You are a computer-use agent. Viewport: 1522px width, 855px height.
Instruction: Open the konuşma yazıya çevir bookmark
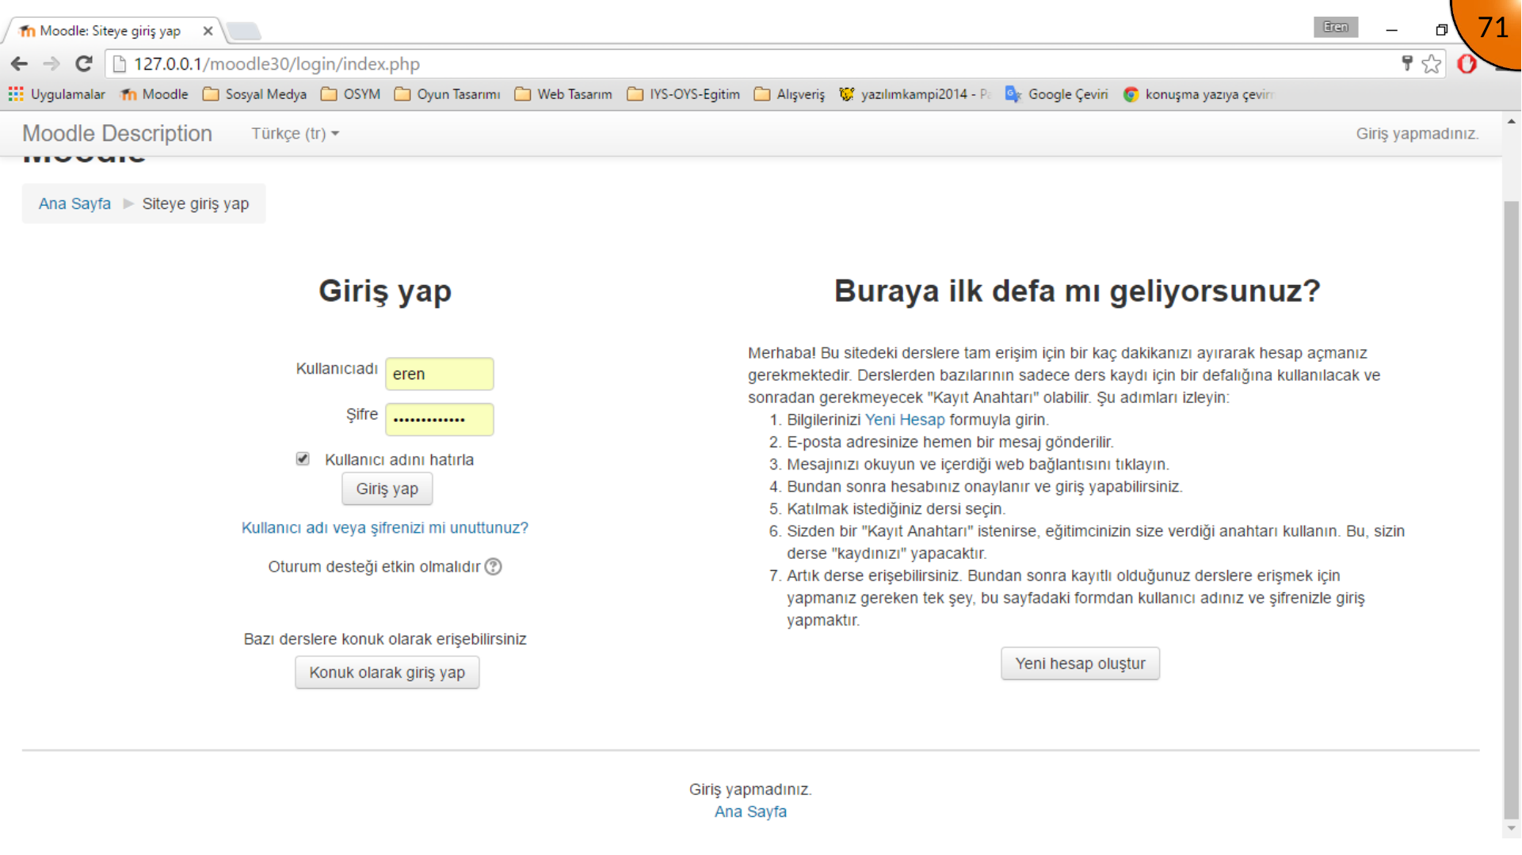(1198, 94)
